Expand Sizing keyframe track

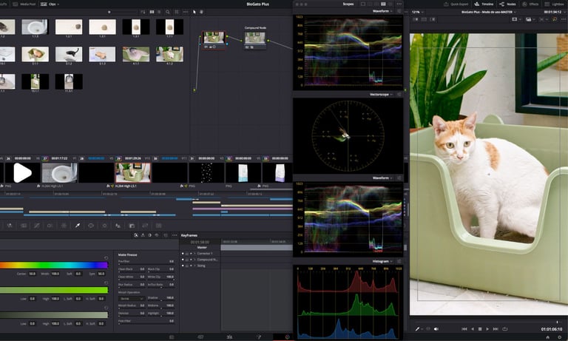coord(195,266)
